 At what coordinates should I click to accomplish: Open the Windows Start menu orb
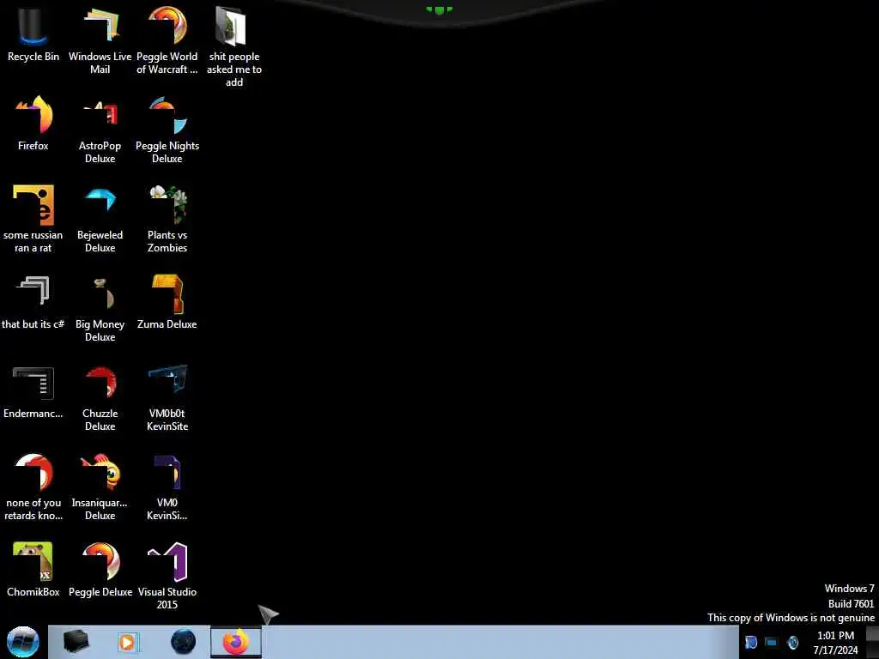click(x=23, y=642)
